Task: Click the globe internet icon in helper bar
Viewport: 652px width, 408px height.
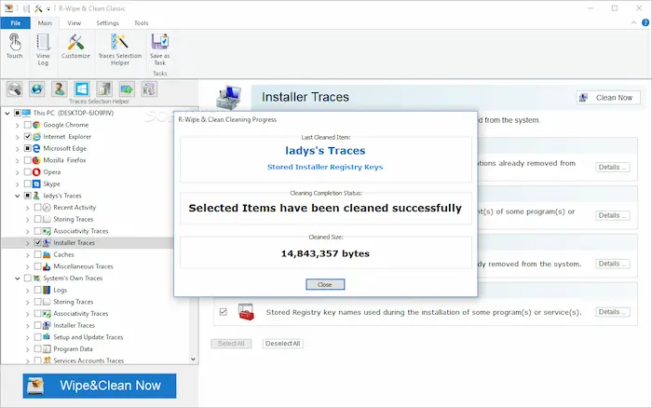Action: [x=37, y=89]
